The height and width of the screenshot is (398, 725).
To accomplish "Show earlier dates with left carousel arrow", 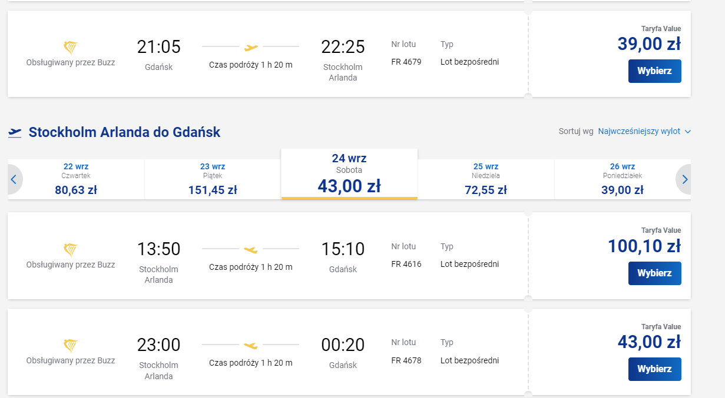I will pyautogui.click(x=14, y=180).
